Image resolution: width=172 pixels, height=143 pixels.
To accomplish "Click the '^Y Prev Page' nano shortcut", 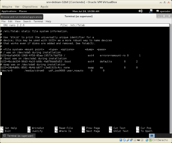I will click(x=91, y=128).
